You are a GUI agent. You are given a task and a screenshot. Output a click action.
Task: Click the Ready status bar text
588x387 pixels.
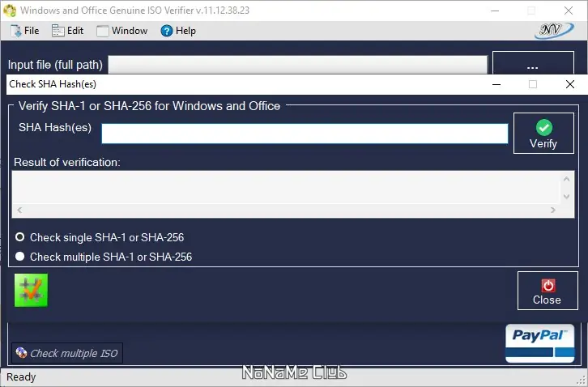click(x=21, y=376)
